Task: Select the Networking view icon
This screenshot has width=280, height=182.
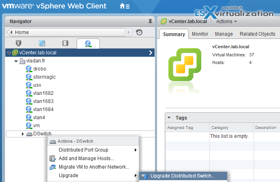Action: (88, 43)
